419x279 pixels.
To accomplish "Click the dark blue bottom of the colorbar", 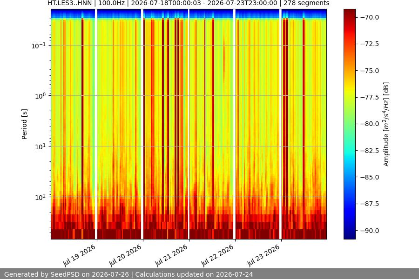I will 350,234.
